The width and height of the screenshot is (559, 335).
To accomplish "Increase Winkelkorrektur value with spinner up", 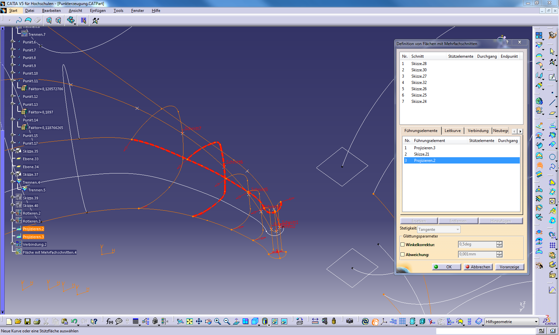I will 499,243.
